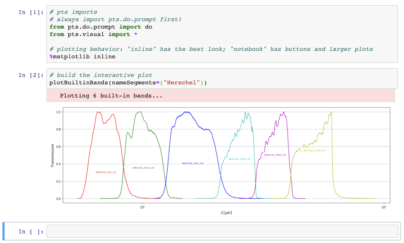Viewport: 404px width, 243px height.
Task: Click the HERSCHEL_SPIRE_250 curve label
Action: (239, 159)
